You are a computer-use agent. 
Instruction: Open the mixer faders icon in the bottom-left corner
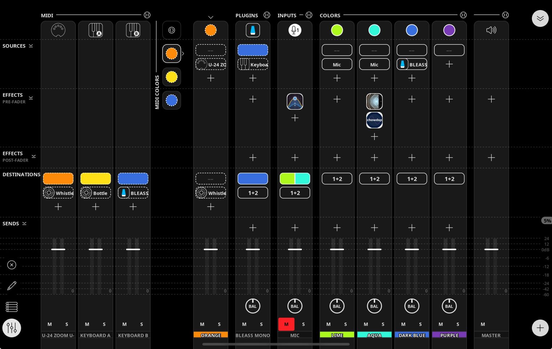(x=11, y=327)
